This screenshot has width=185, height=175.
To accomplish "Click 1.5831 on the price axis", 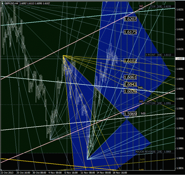I will 180,168.
